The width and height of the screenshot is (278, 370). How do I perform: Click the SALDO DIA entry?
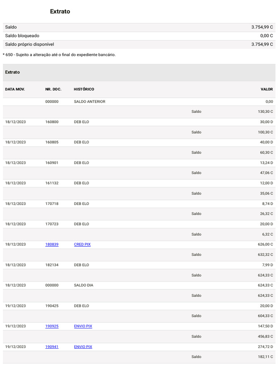(84, 285)
